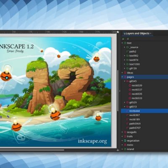Click the rectangle icon beside rect6535
The height and width of the screenshot is (168, 168).
pos(130,94)
